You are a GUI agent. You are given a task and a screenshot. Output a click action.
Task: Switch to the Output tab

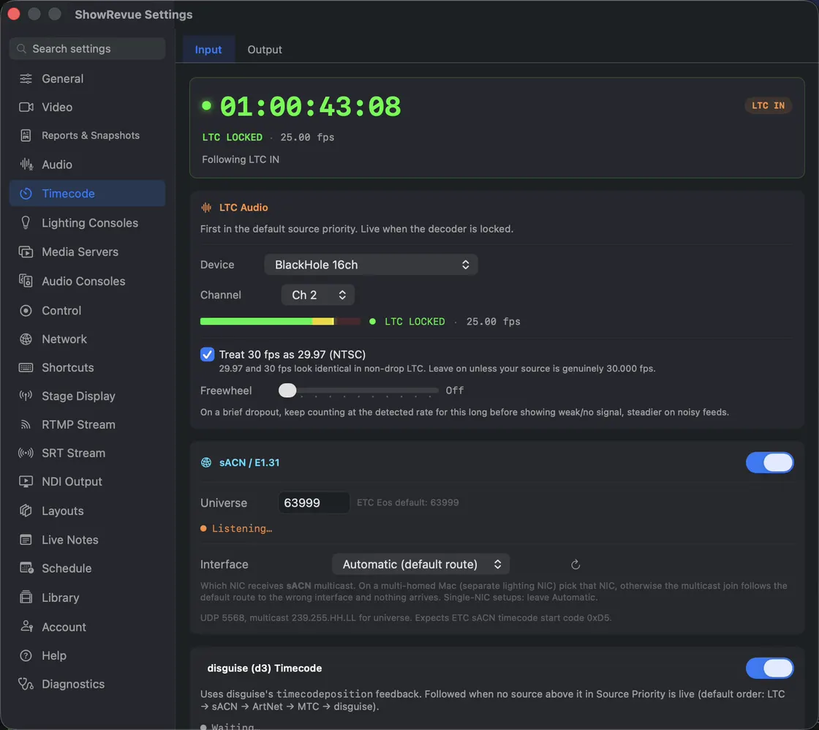point(265,50)
